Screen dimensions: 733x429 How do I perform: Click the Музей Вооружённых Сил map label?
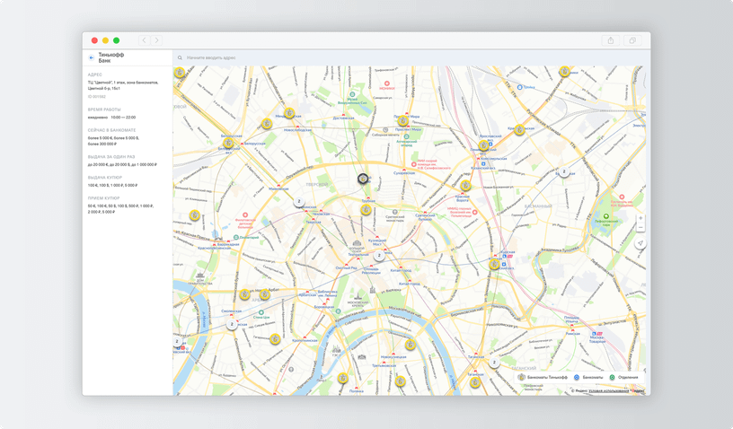pos(352,101)
